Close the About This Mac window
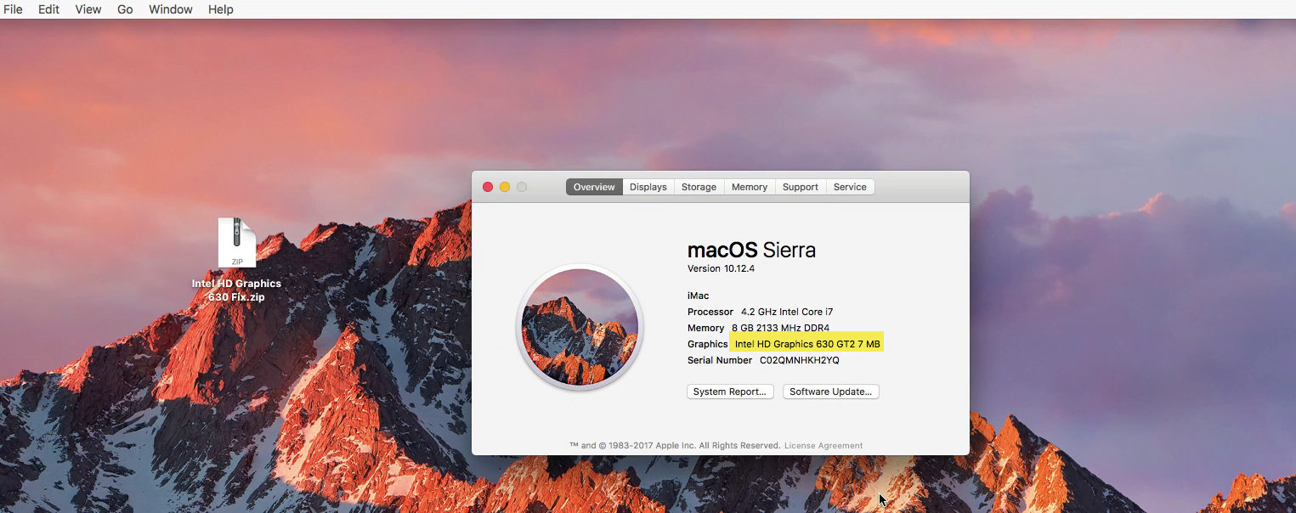Viewport: 1296px width, 513px height. [488, 187]
